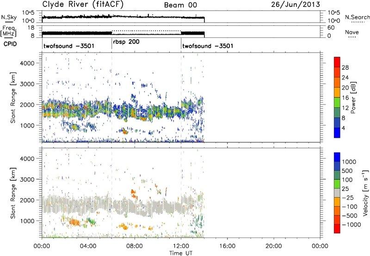Click the '28' Power colorbar tick label

click(x=345, y=67)
